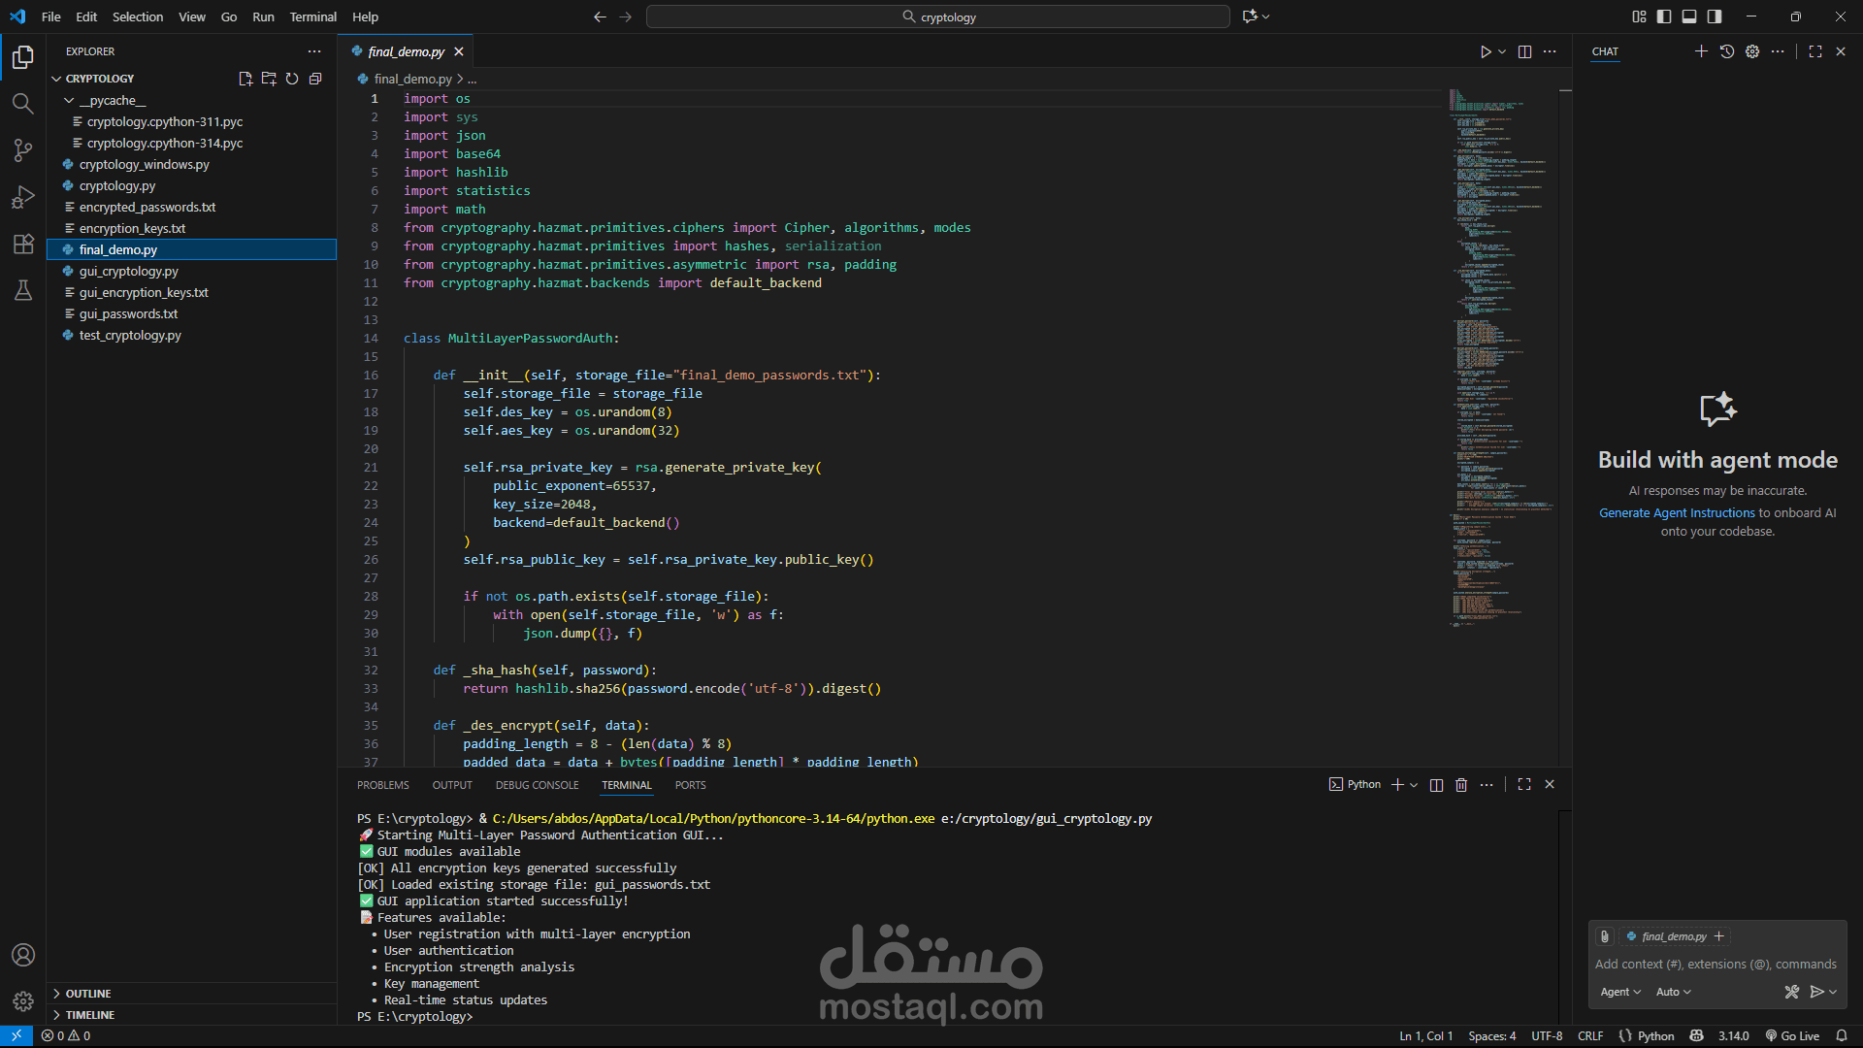The height and width of the screenshot is (1048, 1863).
Task: Click the split editor right icon
Action: 1524,51
